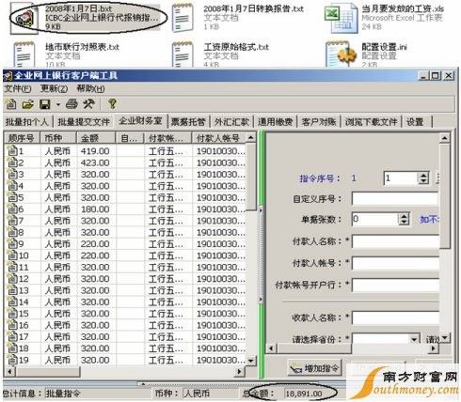Select the 工资原始格式.txt file icon
This screenshot has height=402, width=461.
pos(183,54)
